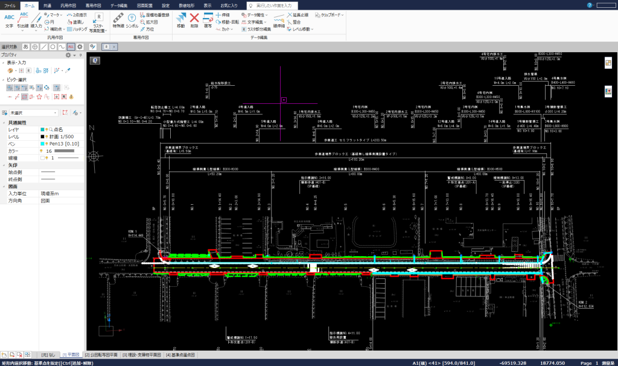
Task: Open the [2] 公図転写図平面 sheet tab
Action: 101,355
